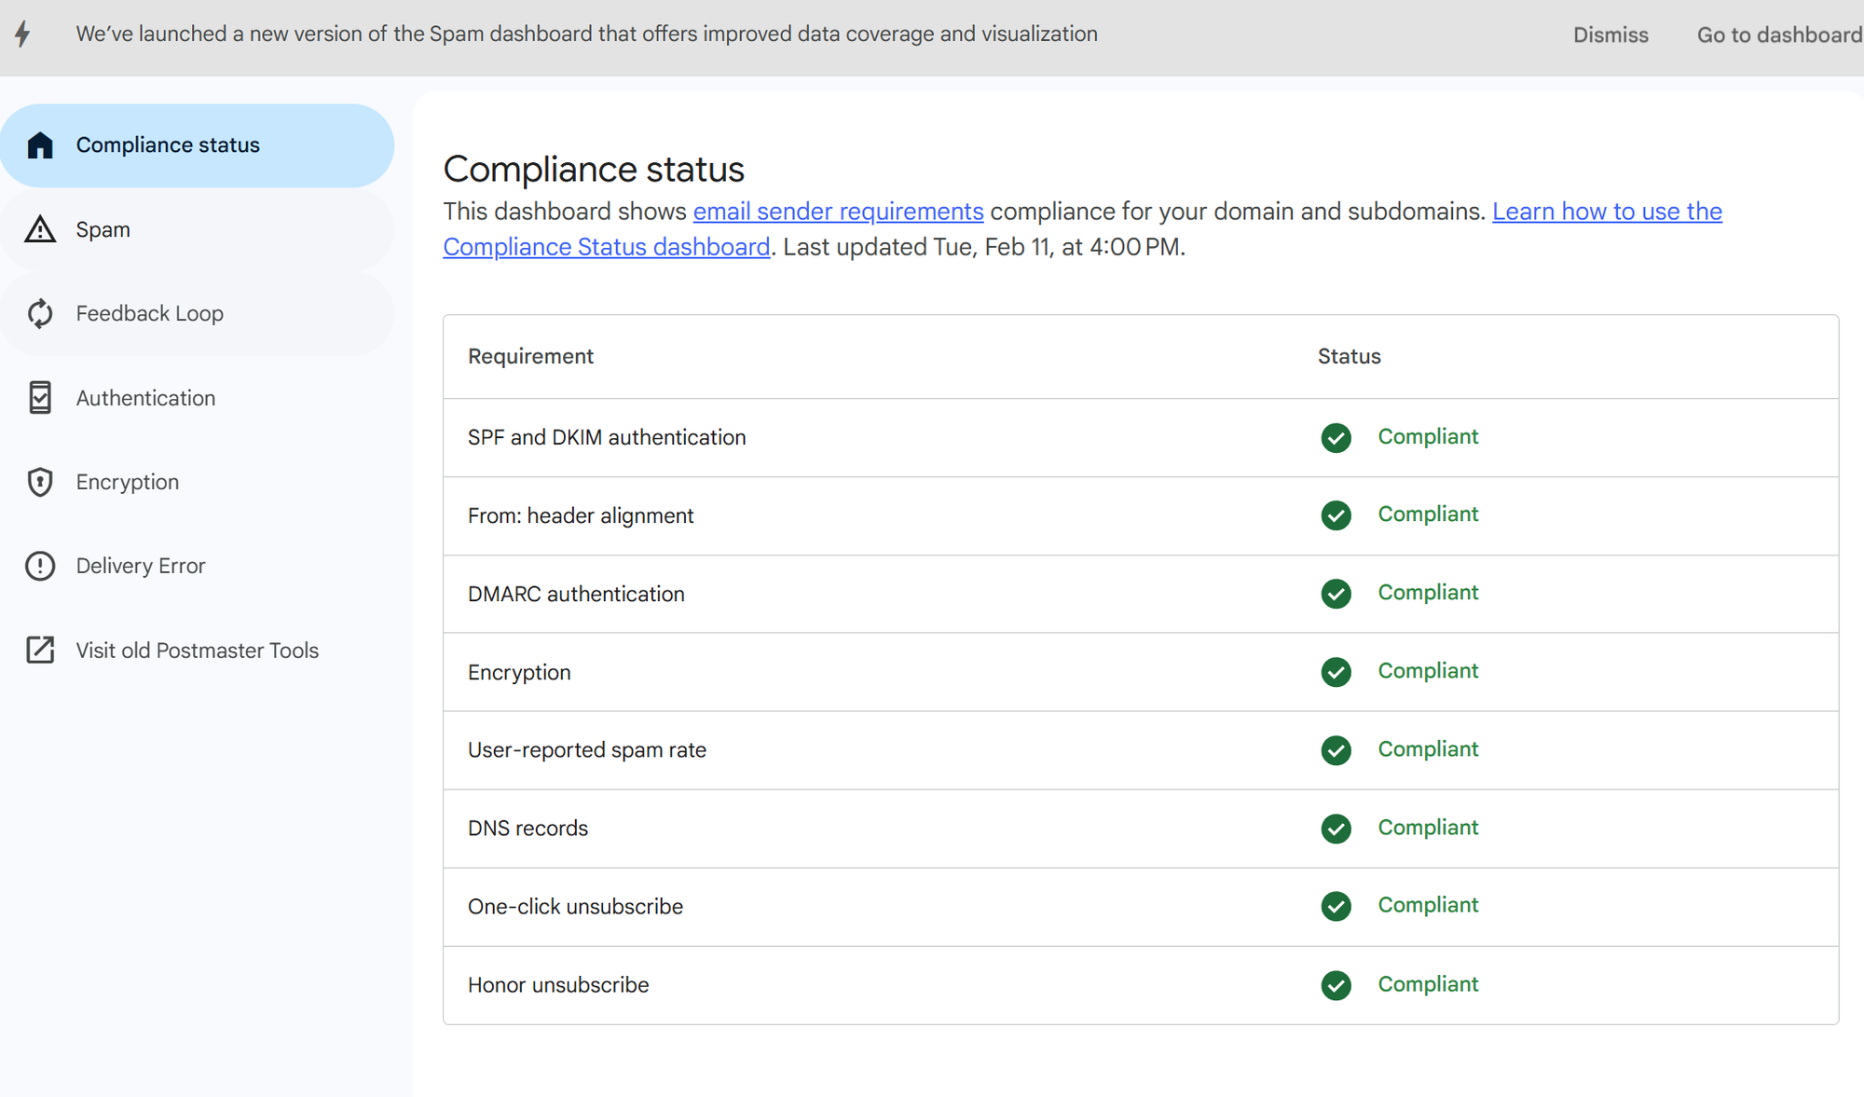Click the external link icon for old Postmaster Tools
This screenshot has width=1864, height=1097.
[x=40, y=650]
